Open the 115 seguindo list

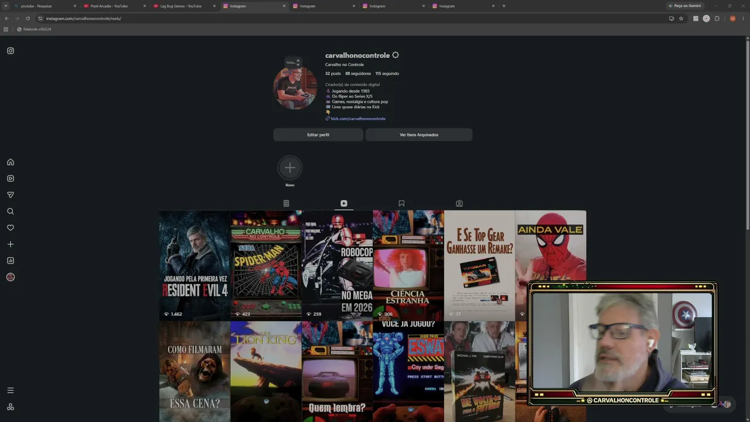coord(387,74)
